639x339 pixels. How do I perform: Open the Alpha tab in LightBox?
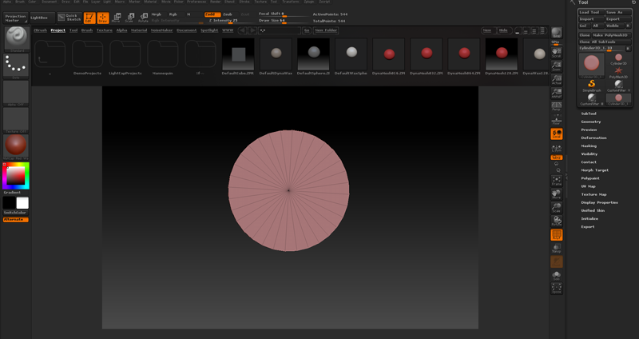tap(121, 30)
